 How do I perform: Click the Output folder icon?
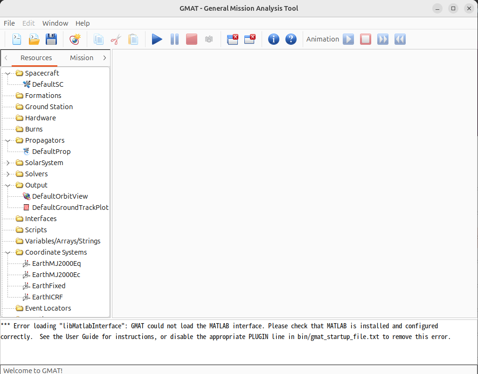click(20, 185)
